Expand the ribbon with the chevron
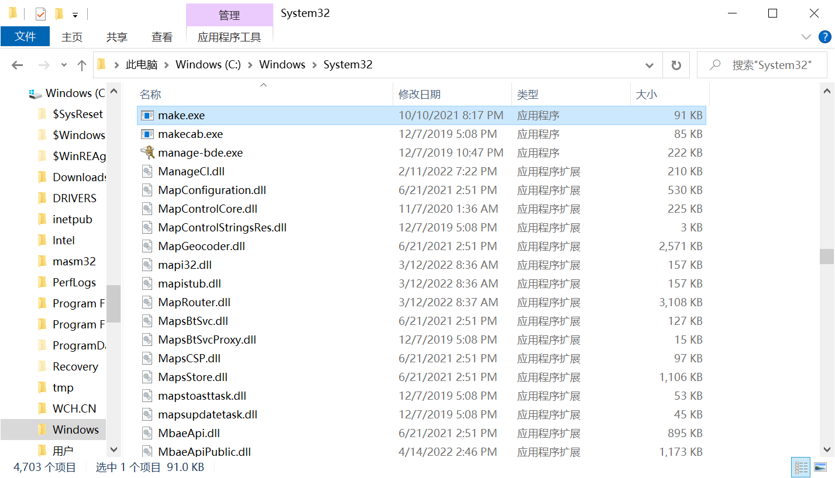The image size is (835, 478). tap(806, 37)
